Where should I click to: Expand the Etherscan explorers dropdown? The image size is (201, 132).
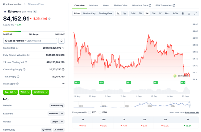[62, 114]
